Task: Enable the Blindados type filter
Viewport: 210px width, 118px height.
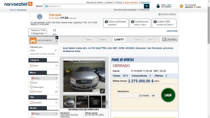Action: point(31,103)
